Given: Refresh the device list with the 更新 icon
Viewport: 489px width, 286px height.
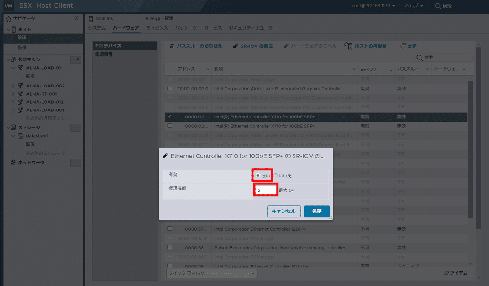Looking at the screenshot, I should coord(403,46).
